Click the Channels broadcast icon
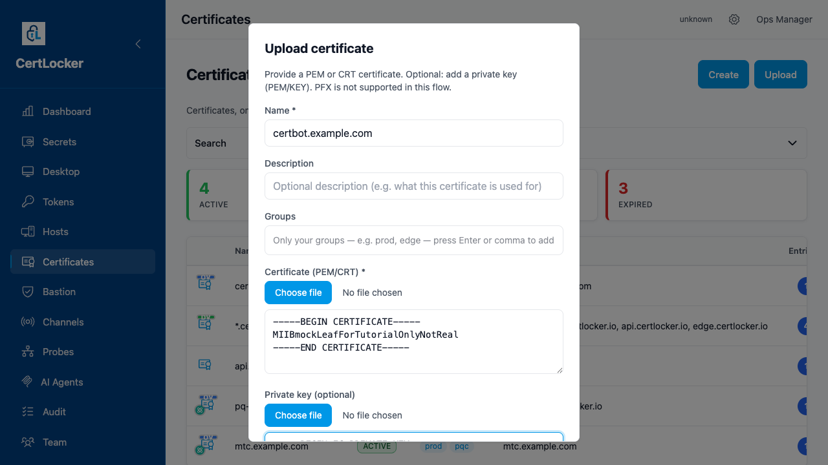The height and width of the screenshot is (465, 828). pos(28,322)
